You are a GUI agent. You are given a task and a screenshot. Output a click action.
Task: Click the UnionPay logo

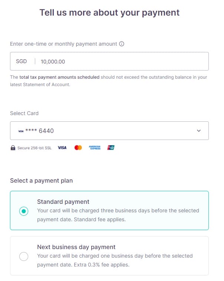coord(111,148)
